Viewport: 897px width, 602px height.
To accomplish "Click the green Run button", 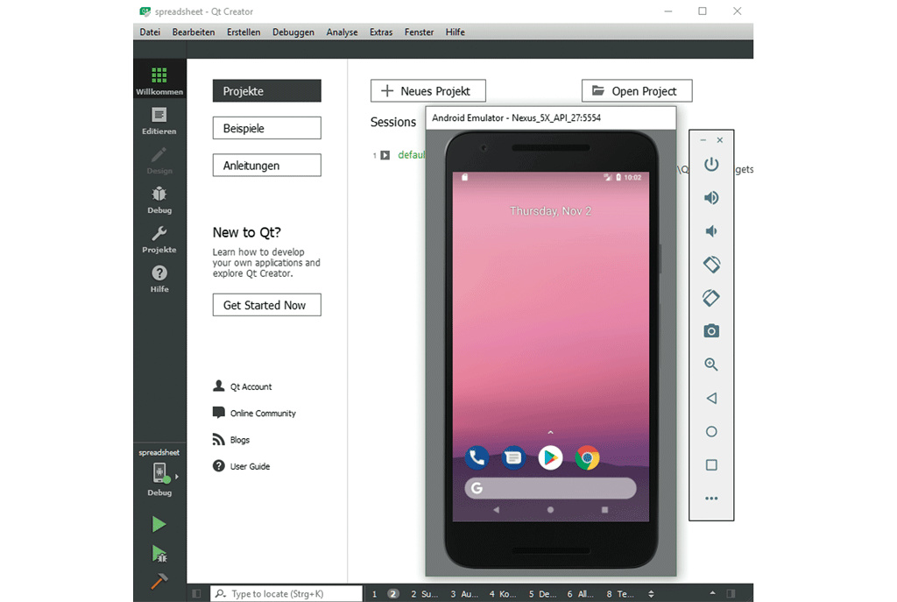I will 159,524.
